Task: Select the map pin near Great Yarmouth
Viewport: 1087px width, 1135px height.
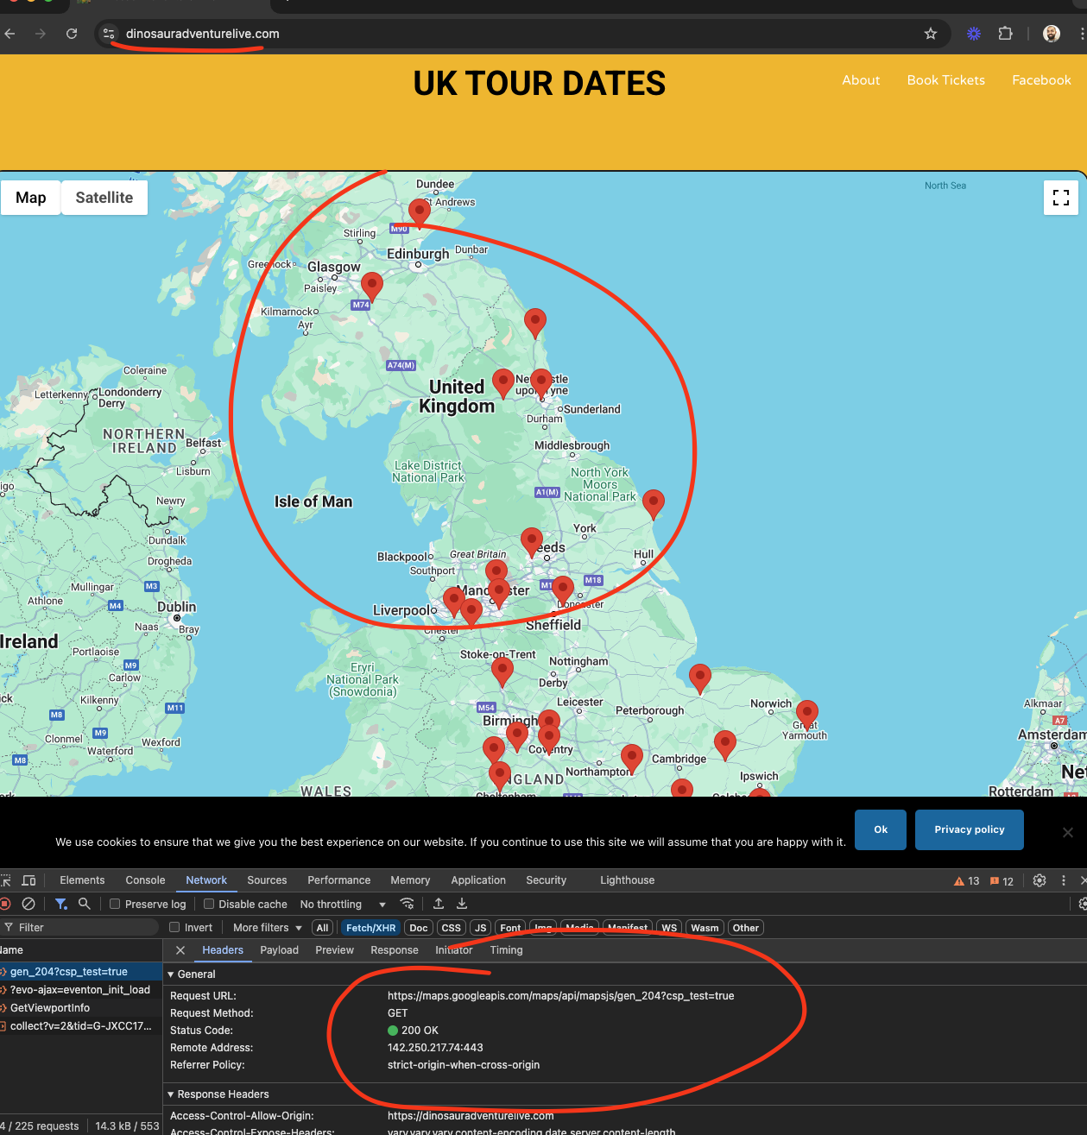Action: point(807,714)
